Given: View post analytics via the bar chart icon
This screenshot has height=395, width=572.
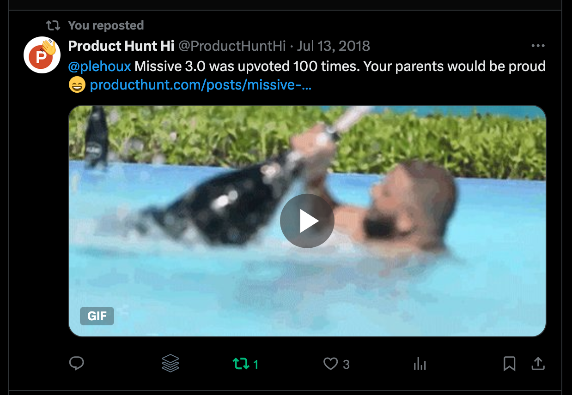Looking at the screenshot, I should pos(420,364).
